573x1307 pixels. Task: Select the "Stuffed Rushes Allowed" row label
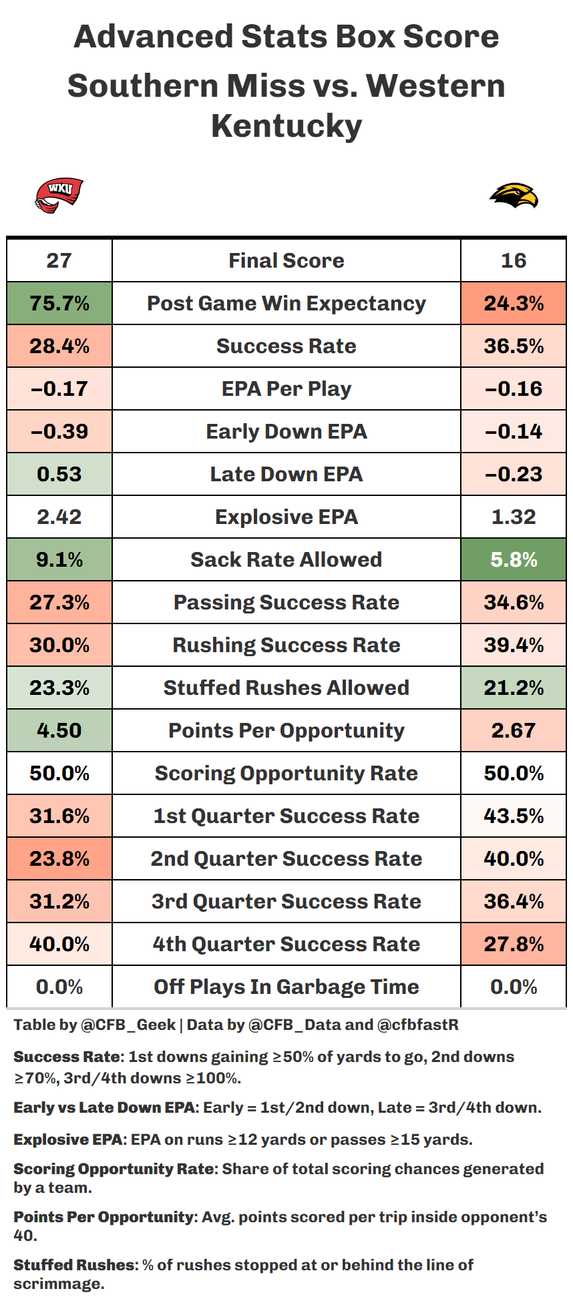pos(286,688)
